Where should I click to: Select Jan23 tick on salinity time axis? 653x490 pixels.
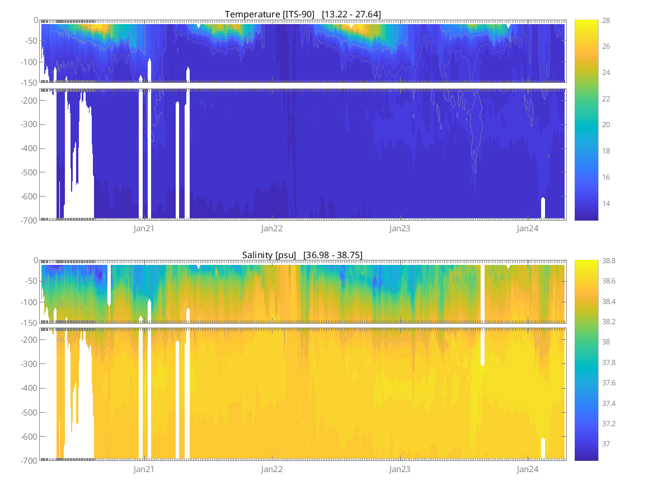[x=400, y=469]
